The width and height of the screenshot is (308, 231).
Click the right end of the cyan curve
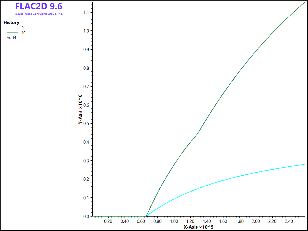(304, 164)
